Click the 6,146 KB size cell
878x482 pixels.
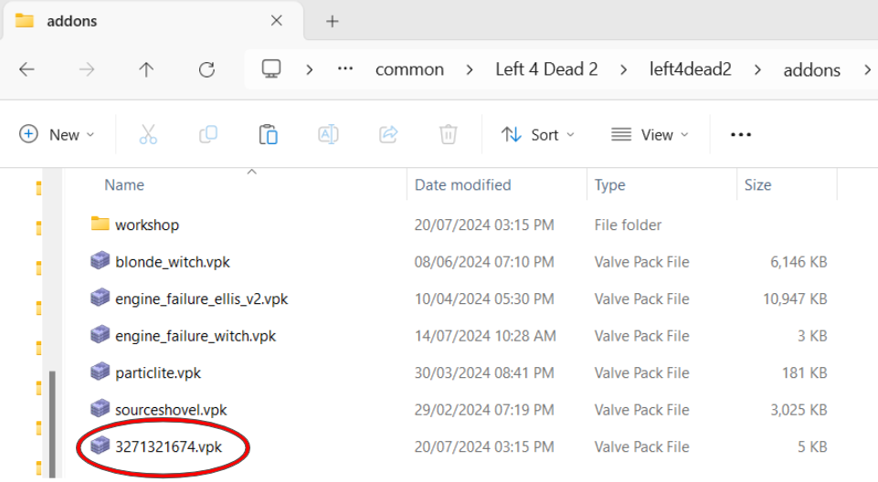pyautogui.click(x=799, y=262)
